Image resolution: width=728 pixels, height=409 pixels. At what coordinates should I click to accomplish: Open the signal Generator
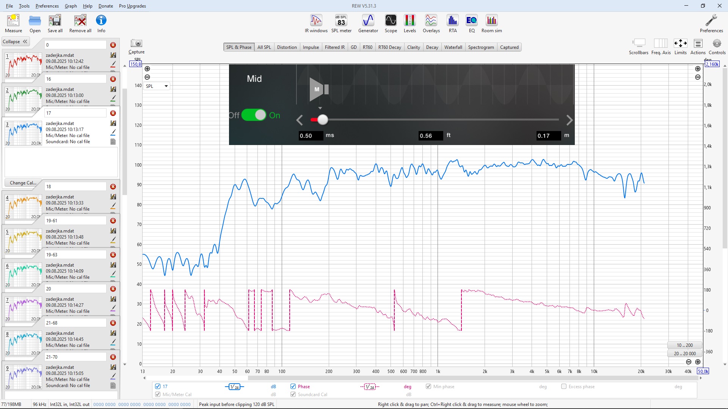pos(368,23)
